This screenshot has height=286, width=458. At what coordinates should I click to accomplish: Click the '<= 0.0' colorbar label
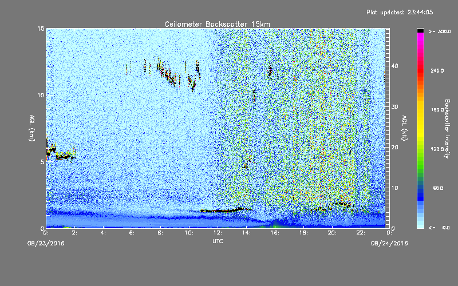[x=440, y=228]
